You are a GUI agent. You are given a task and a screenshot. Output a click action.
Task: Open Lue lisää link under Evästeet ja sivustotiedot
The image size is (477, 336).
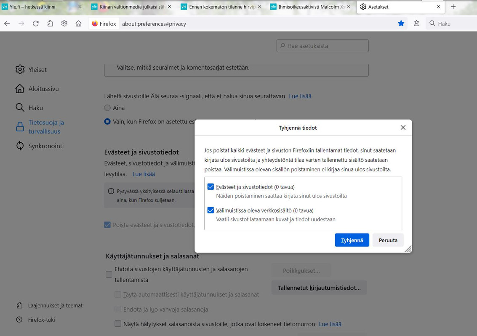(x=144, y=174)
